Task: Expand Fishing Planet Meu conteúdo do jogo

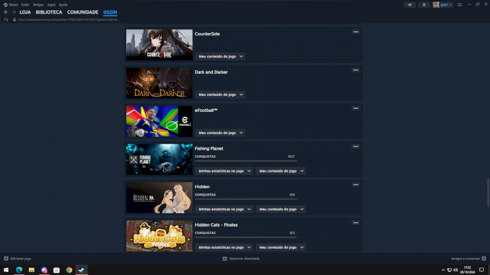Action: pos(281,171)
